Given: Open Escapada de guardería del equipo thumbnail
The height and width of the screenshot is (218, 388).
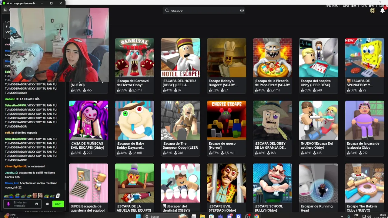Looking at the screenshot, I should tap(89, 183).
